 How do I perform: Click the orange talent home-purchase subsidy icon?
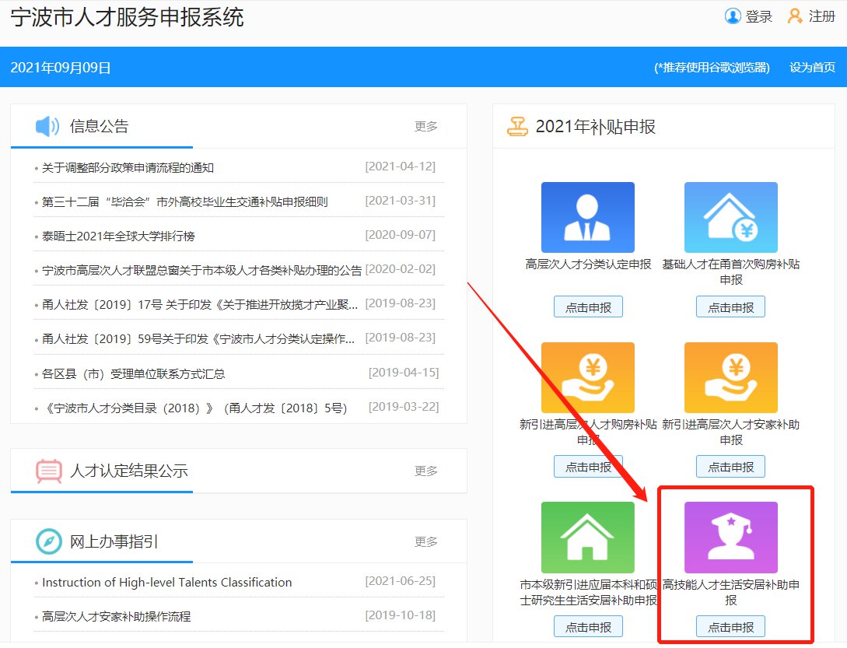pos(587,377)
